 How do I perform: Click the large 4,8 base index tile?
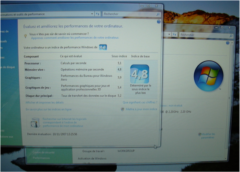pyautogui.click(x=140, y=74)
